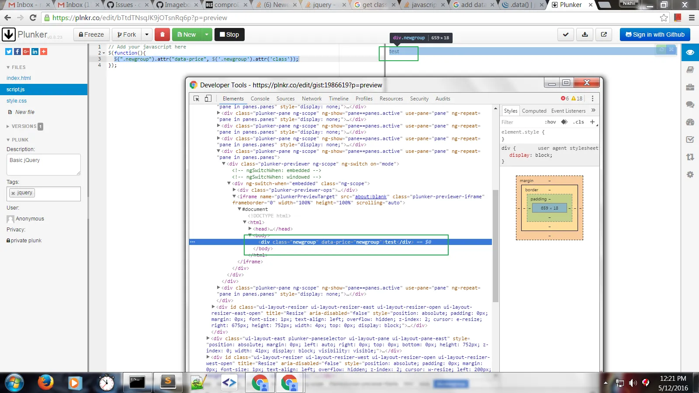The width and height of the screenshot is (699, 393).
Task: Toggle the :hov element state option
Action: (550, 122)
